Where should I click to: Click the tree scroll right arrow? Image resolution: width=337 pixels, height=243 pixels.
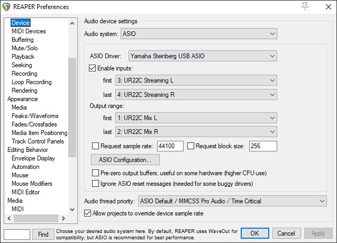[x=63, y=218]
